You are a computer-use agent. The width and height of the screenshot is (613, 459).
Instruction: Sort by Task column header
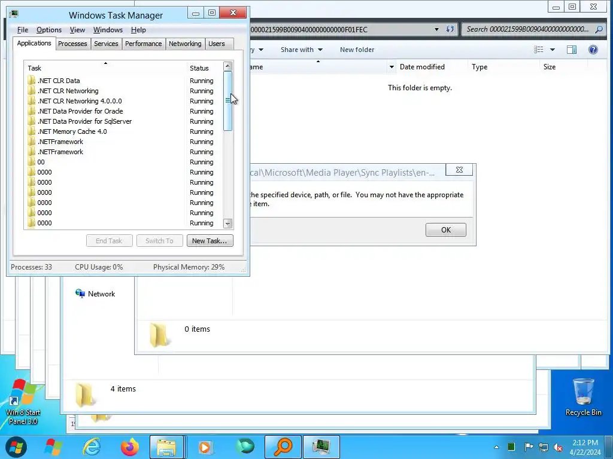point(105,68)
